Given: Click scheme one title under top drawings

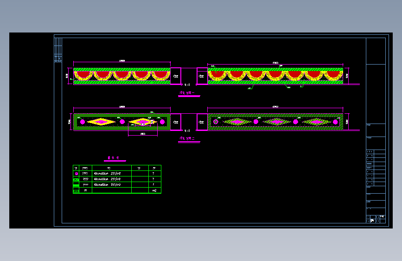Looking at the screenshot, I should coord(187,93).
